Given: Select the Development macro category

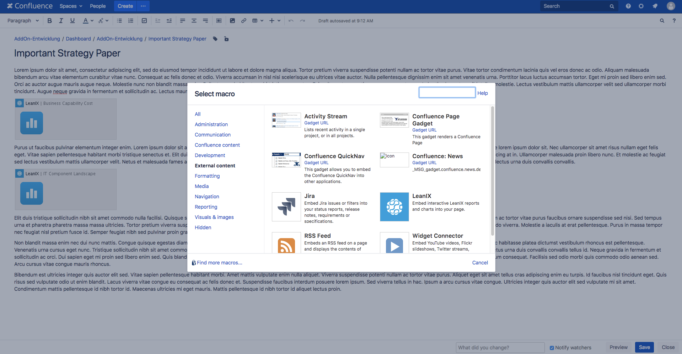Looking at the screenshot, I should click(210, 155).
